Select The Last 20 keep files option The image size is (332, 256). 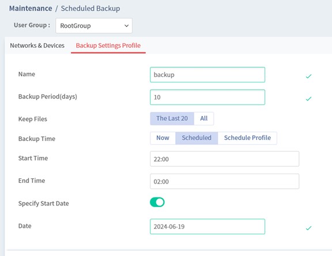[x=172, y=119]
